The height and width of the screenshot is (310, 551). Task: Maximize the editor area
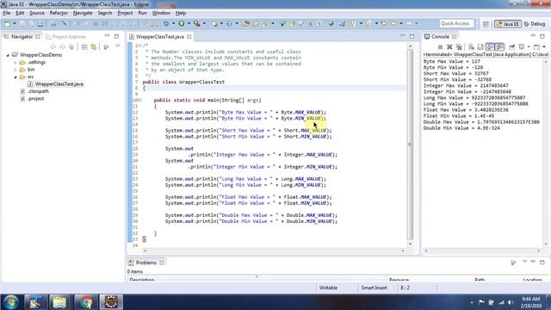pos(412,36)
